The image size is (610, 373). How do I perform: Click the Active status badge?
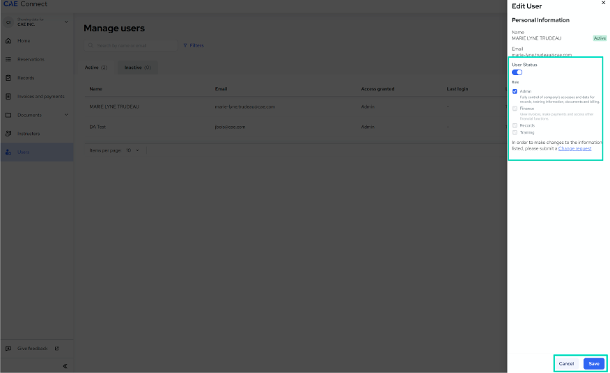click(600, 38)
